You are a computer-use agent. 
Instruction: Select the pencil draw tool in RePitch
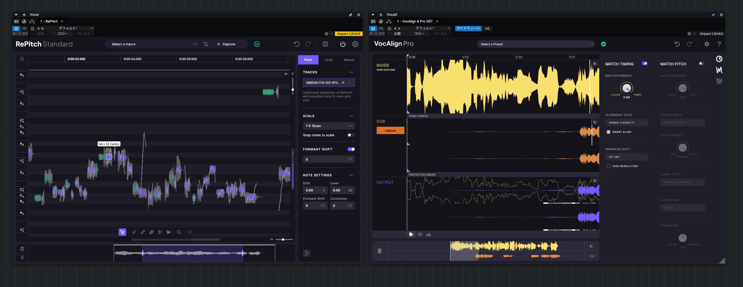coord(143,232)
